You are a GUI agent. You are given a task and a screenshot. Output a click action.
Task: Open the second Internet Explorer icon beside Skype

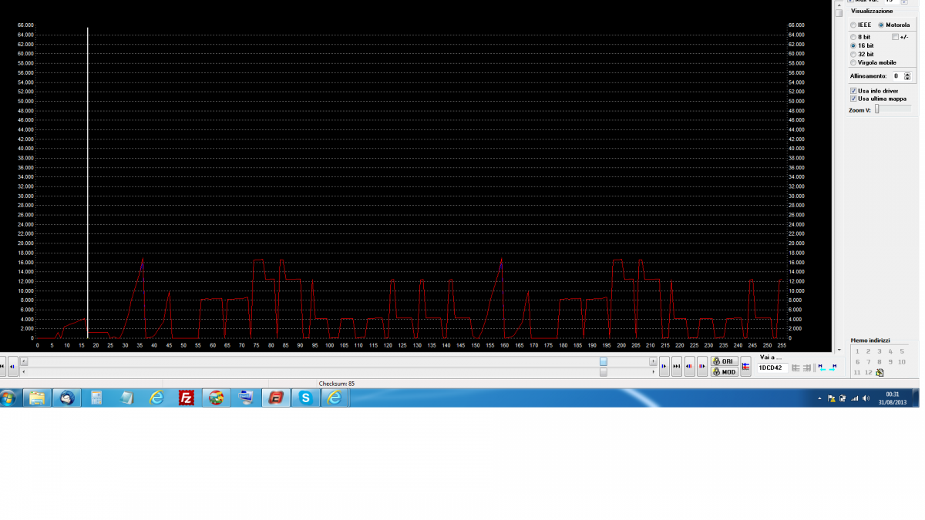tap(335, 398)
